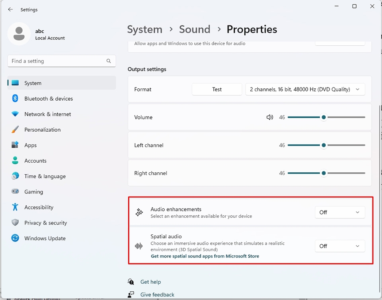Image resolution: width=382 pixels, height=300 pixels.
Task: Click the Privacy shield icon
Action: pyautogui.click(x=15, y=222)
